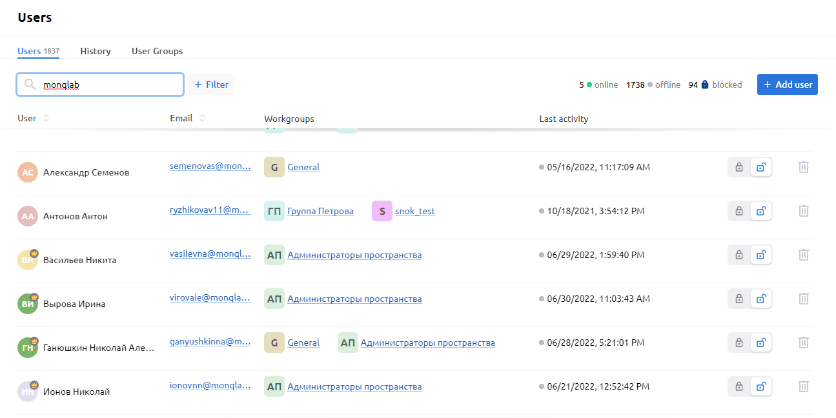This screenshot has height=418, width=836.
Task: Click avatar of Ганюшкин Николай
Action: [x=28, y=348]
